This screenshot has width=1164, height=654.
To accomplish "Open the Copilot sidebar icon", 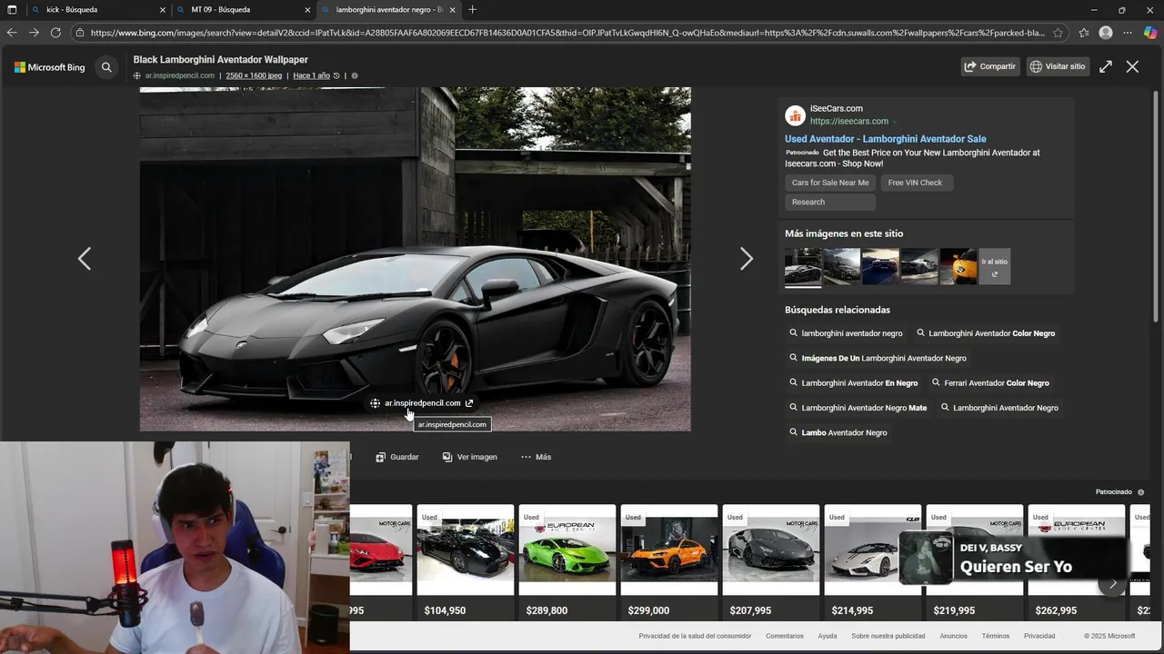I will click(1150, 33).
